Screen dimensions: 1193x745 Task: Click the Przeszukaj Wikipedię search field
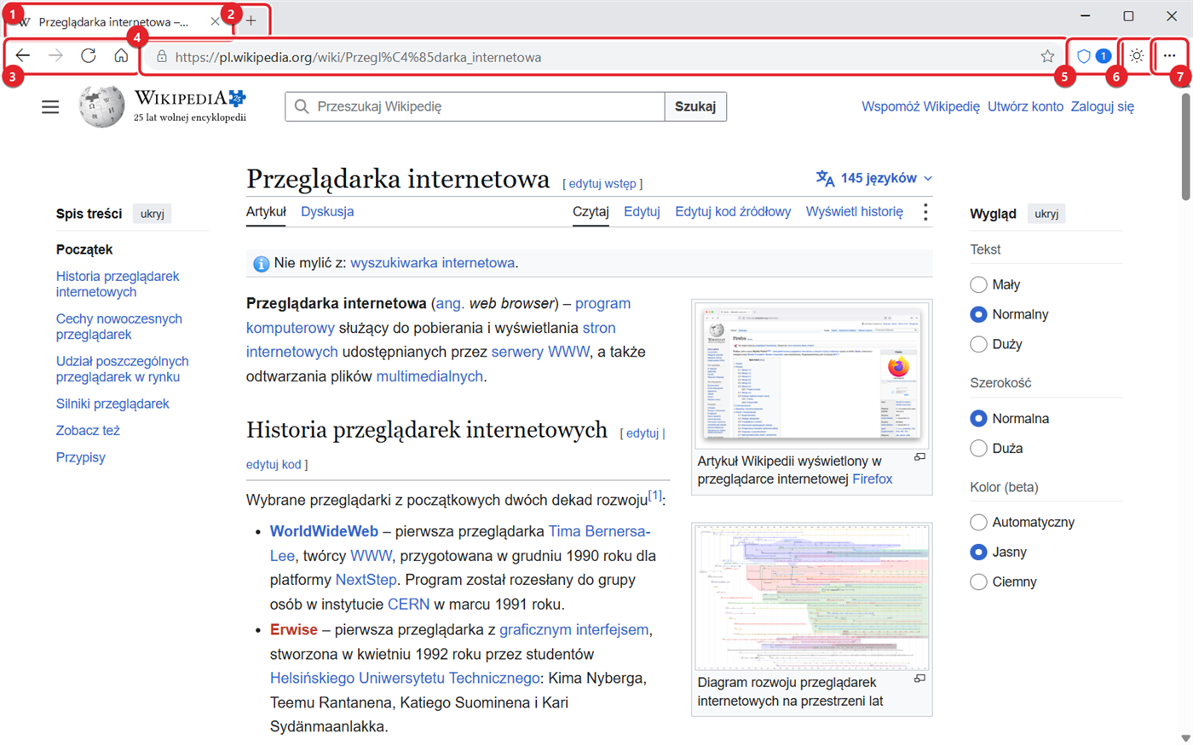point(475,106)
